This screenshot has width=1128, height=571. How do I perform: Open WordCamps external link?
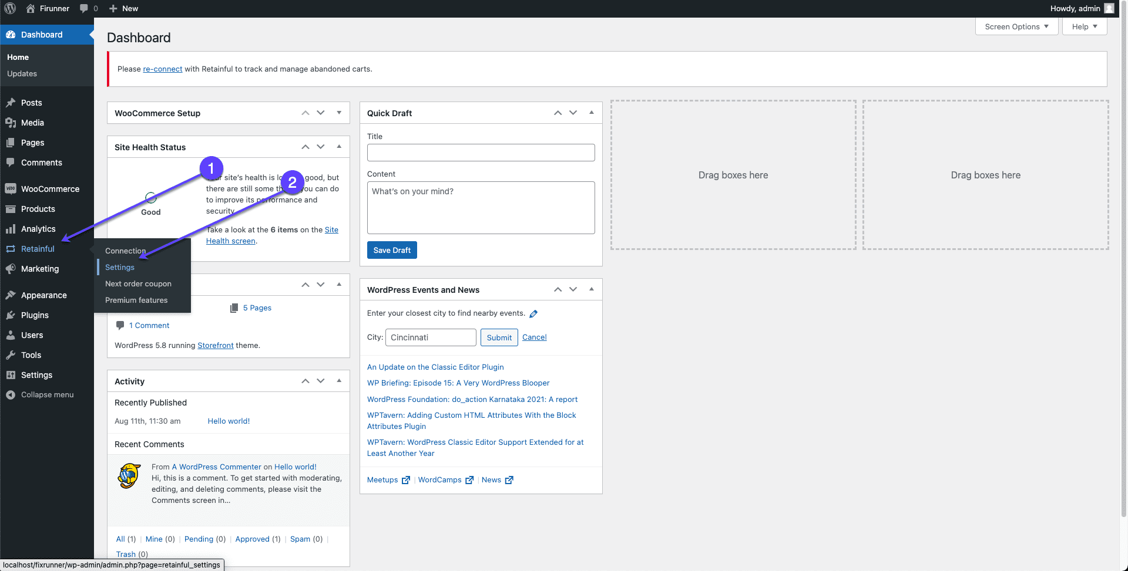click(x=445, y=479)
